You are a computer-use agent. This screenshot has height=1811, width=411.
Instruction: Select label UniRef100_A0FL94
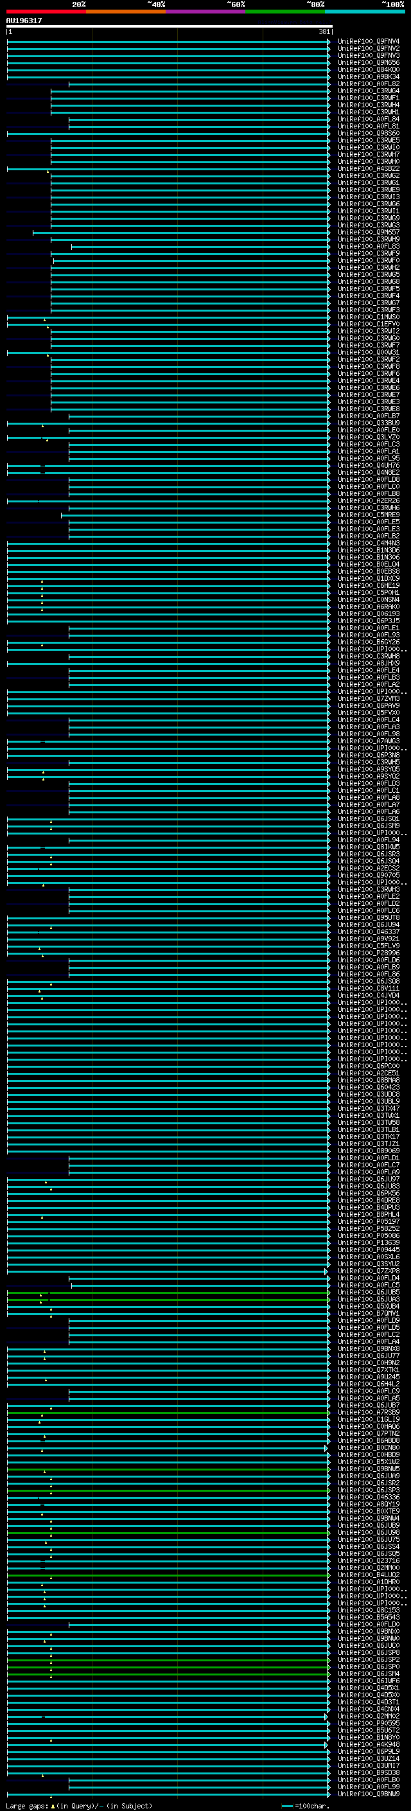(x=368, y=840)
